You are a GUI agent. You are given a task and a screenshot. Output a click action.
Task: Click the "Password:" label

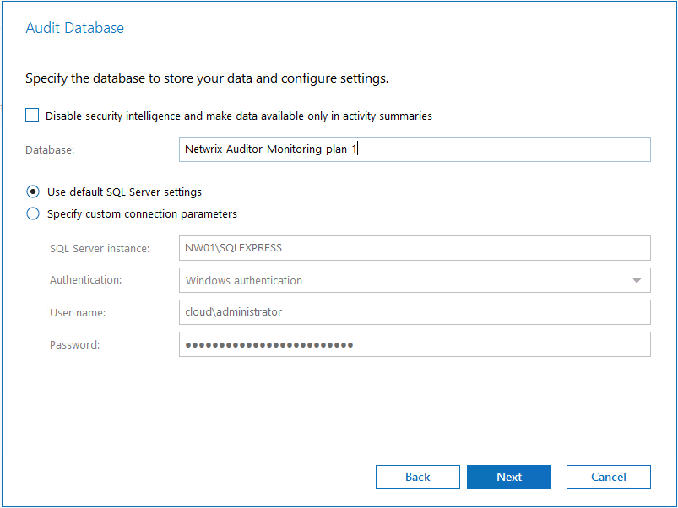click(x=74, y=344)
